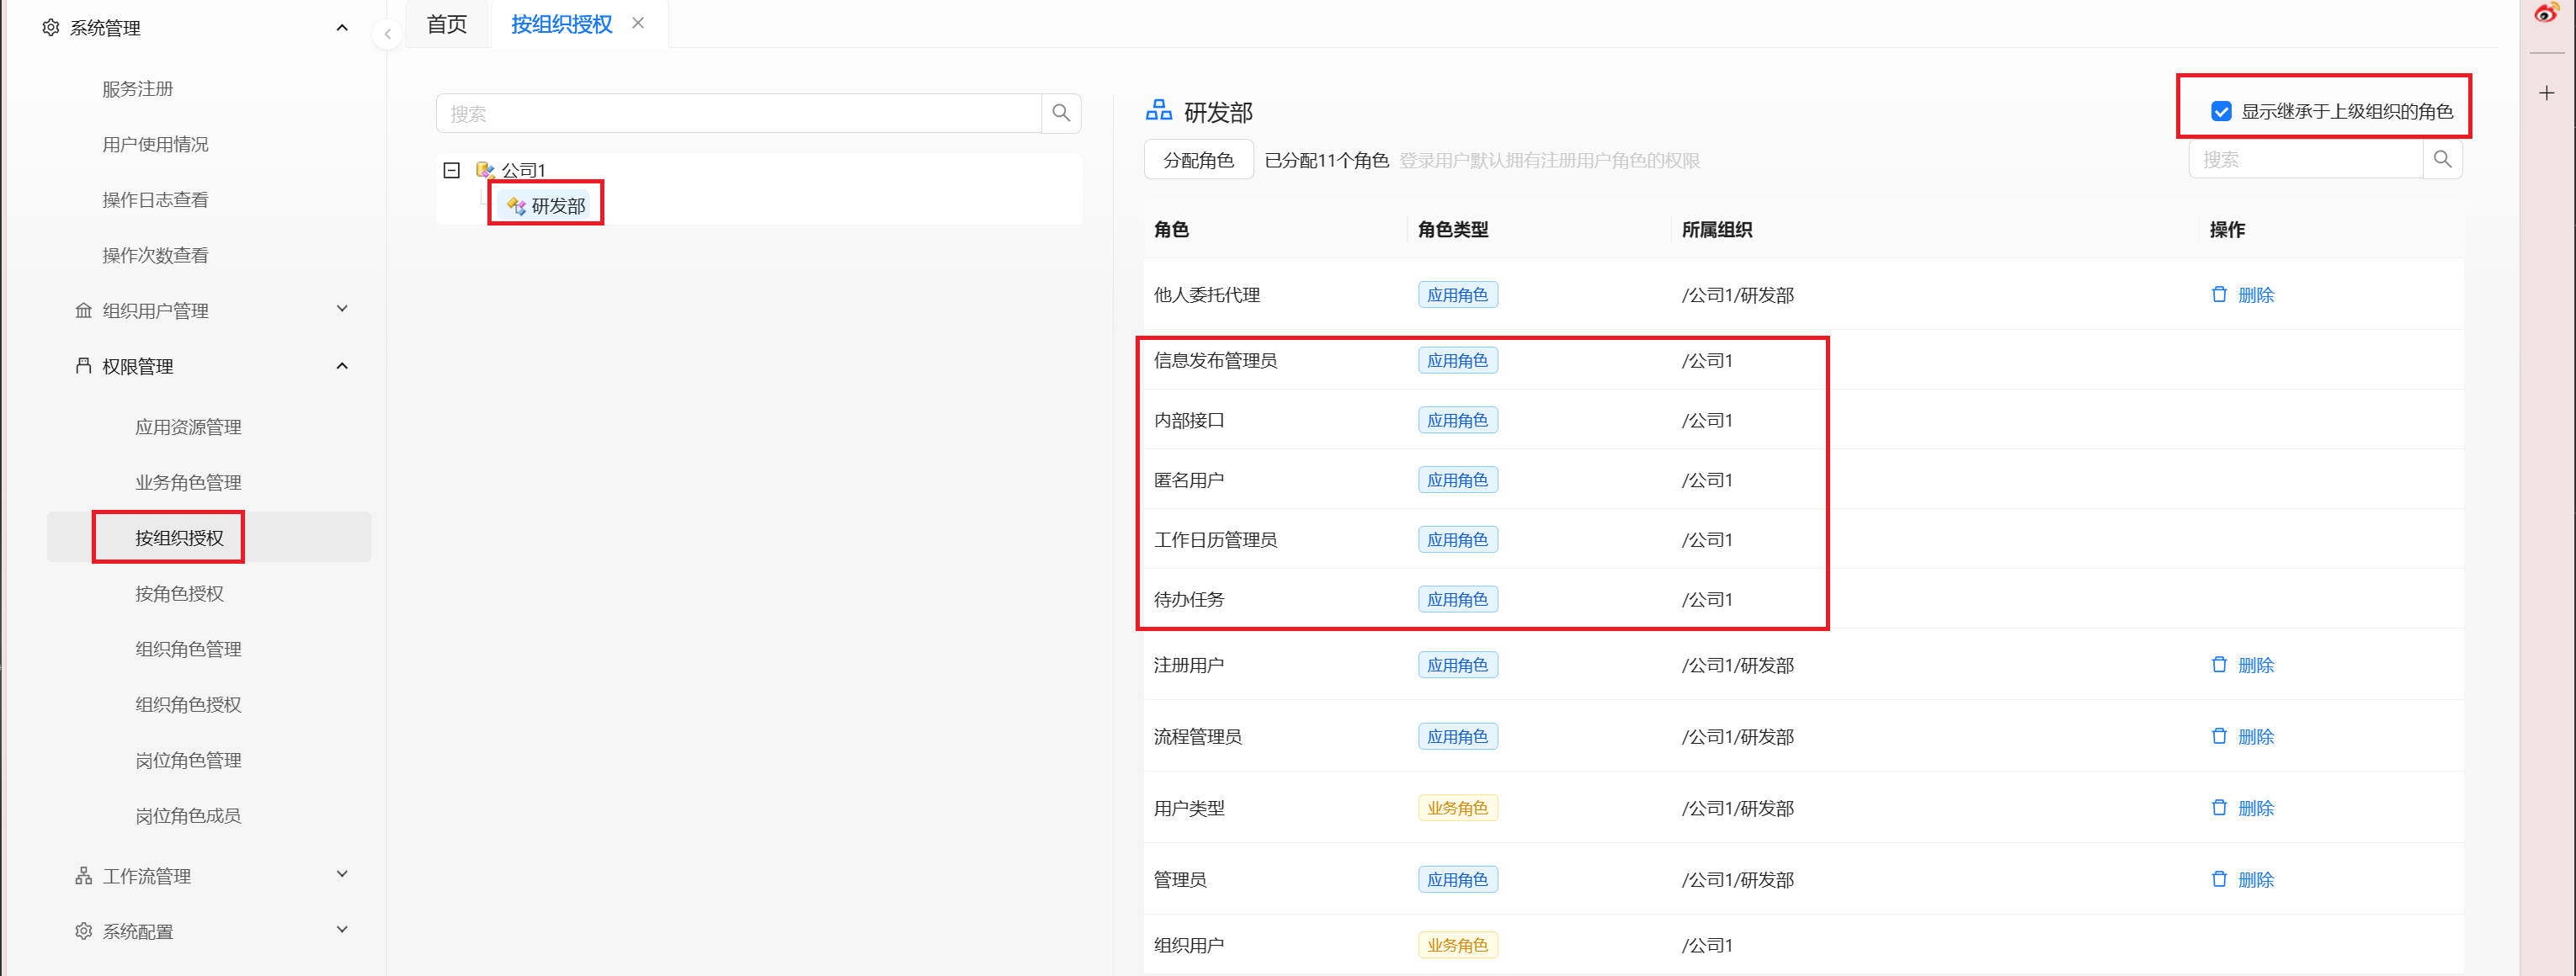Delete the 注册用户 role via 删除 link
The image size is (2576, 976).
pyautogui.click(x=2256, y=666)
